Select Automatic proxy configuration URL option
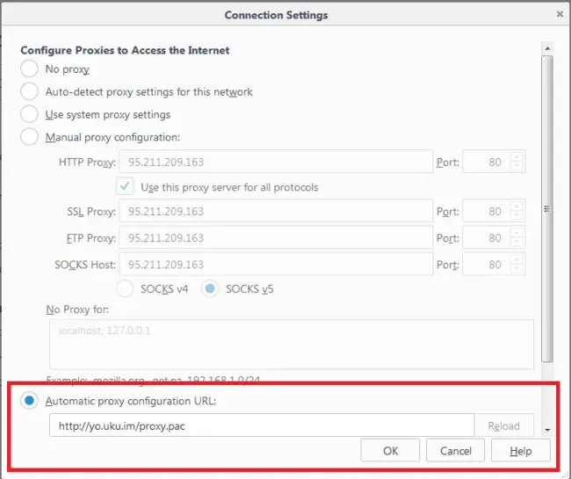Viewport: 571px width, 479px height. coord(30,401)
